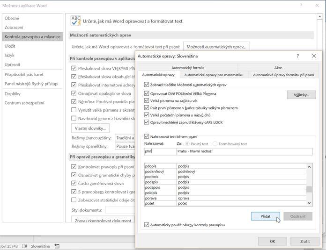The image size is (326, 250).
Task: Click scroll down arrow of replacement list
Action: [309, 203]
